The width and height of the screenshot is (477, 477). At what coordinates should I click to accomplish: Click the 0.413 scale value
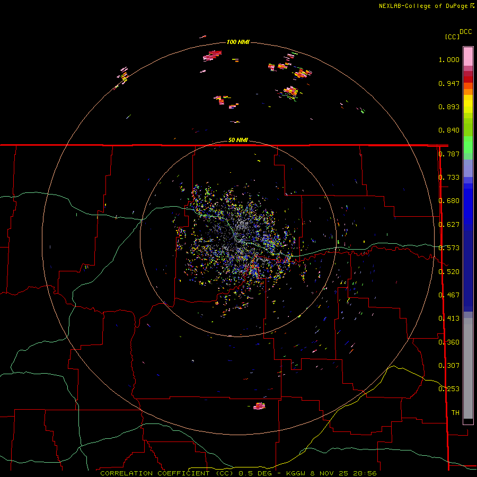pos(449,319)
